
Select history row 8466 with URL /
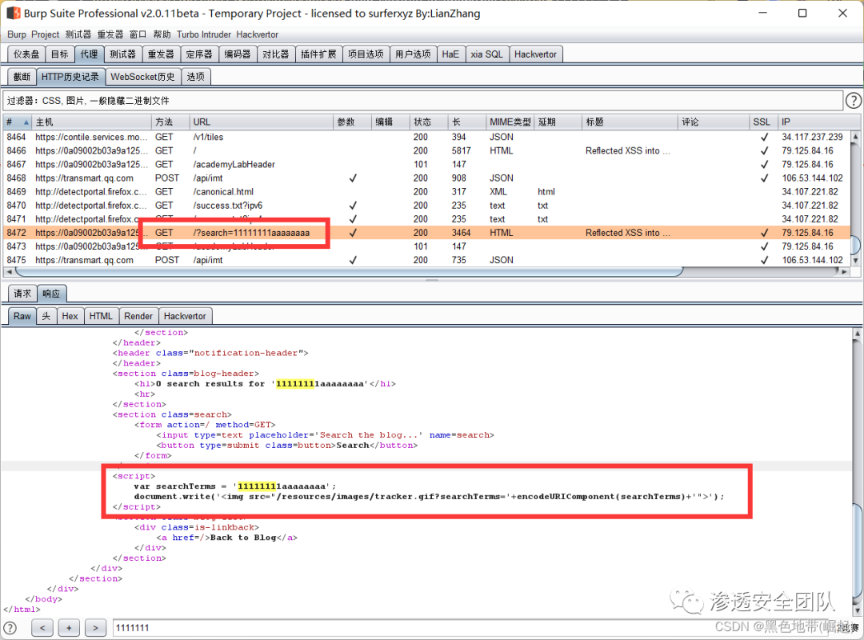click(x=426, y=150)
